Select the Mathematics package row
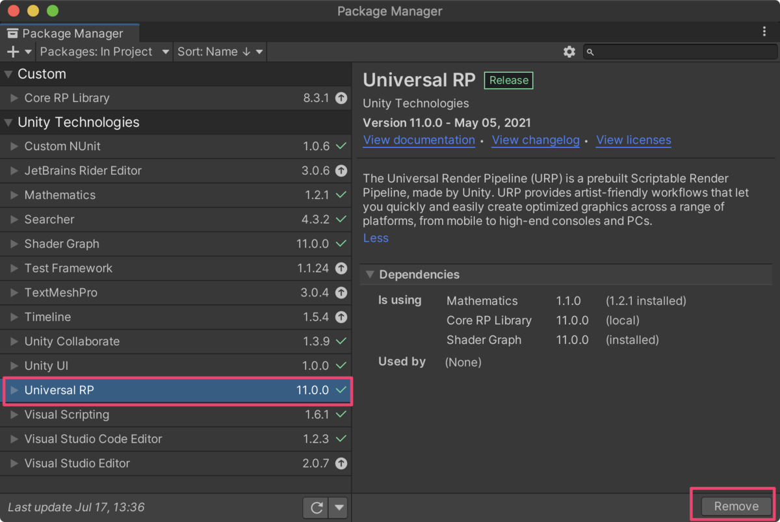Viewport: 780px width, 522px height. click(x=175, y=196)
